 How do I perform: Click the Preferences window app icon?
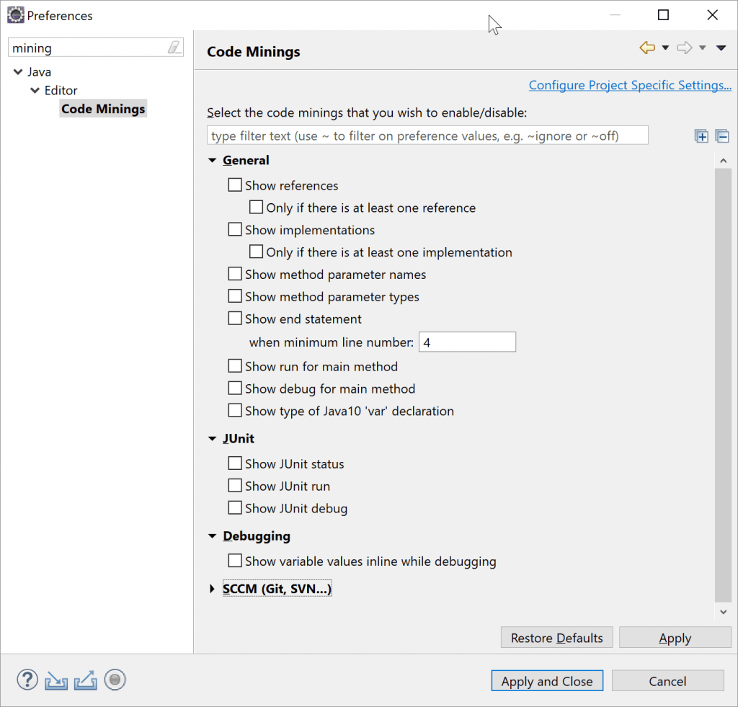pos(16,15)
